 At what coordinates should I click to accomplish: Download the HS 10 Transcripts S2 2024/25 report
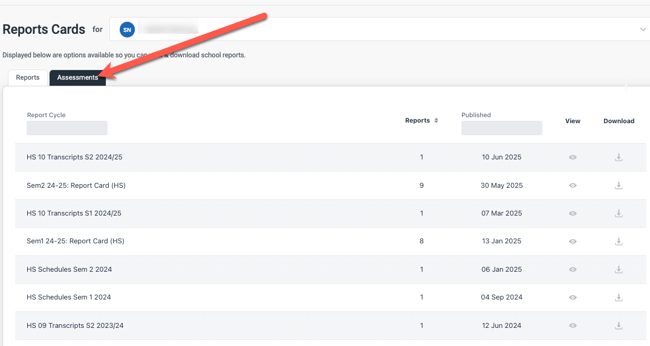point(619,158)
